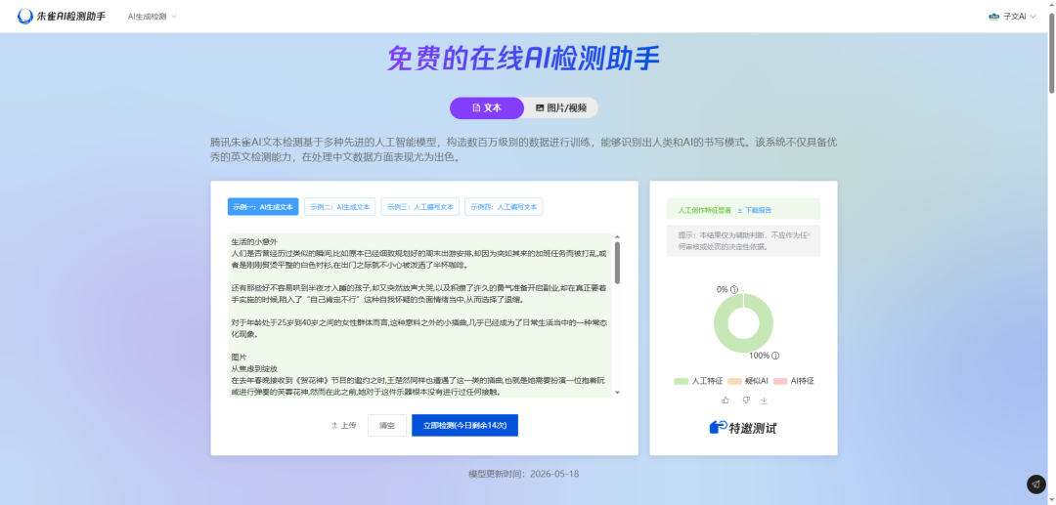
Task: Toggle the AI特征 legend swatch
Action: [x=780, y=381]
